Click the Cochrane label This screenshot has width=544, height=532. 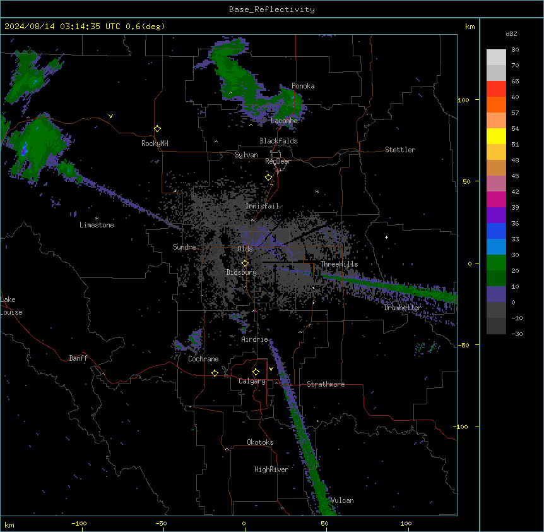coord(203,359)
